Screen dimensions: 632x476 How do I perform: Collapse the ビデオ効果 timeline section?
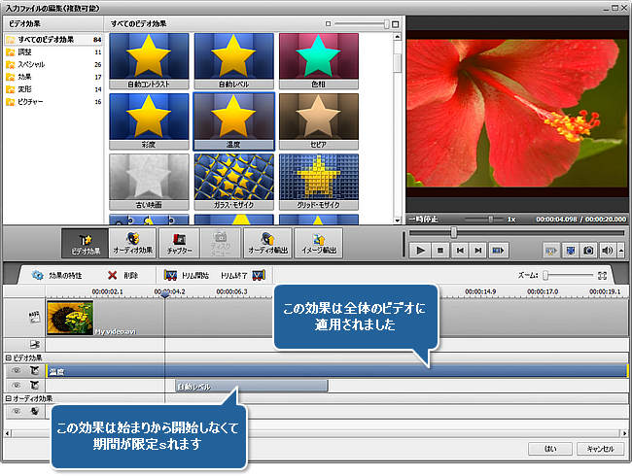click(x=8, y=358)
